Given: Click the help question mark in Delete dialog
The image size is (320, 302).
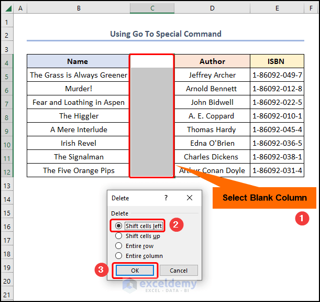Looking at the screenshot, I should pos(166,198).
